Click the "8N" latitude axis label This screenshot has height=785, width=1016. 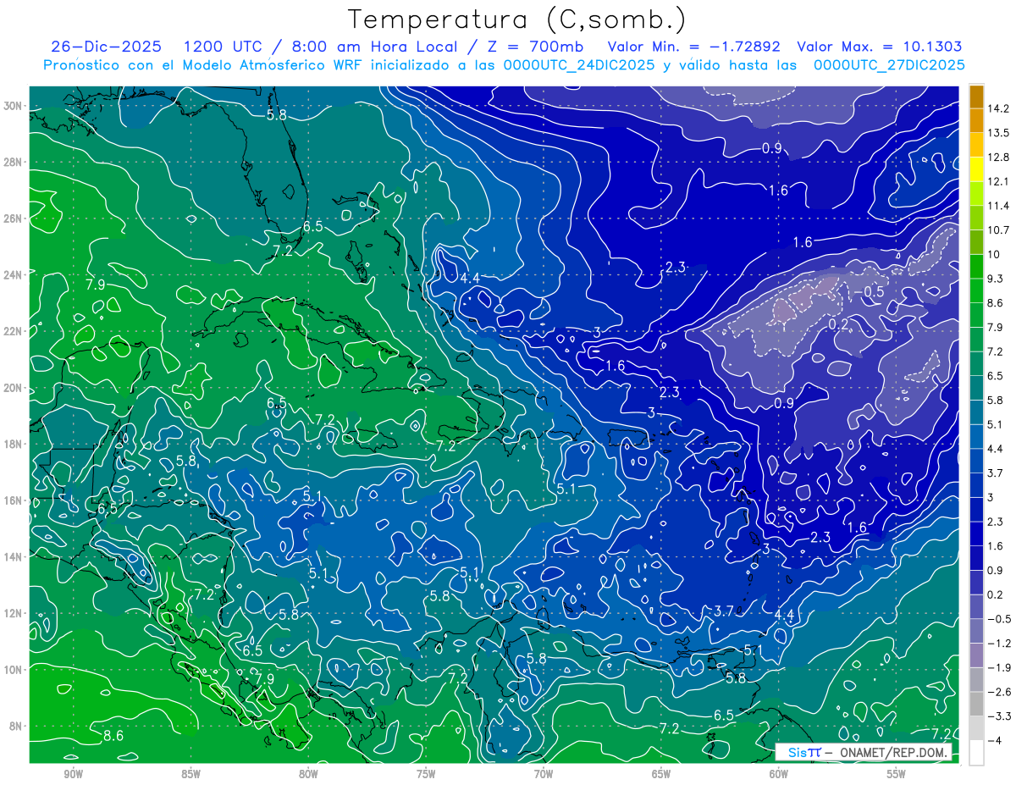17,726
